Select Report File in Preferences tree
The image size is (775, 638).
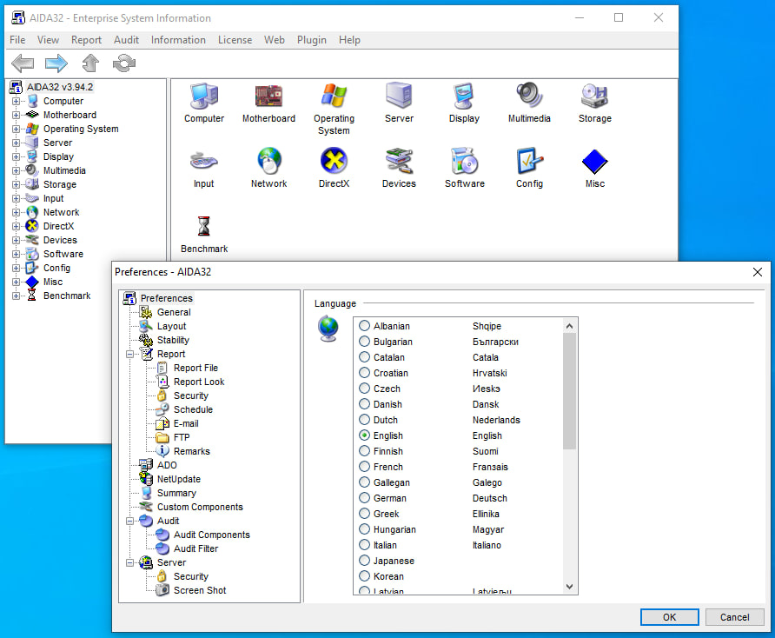tap(195, 368)
